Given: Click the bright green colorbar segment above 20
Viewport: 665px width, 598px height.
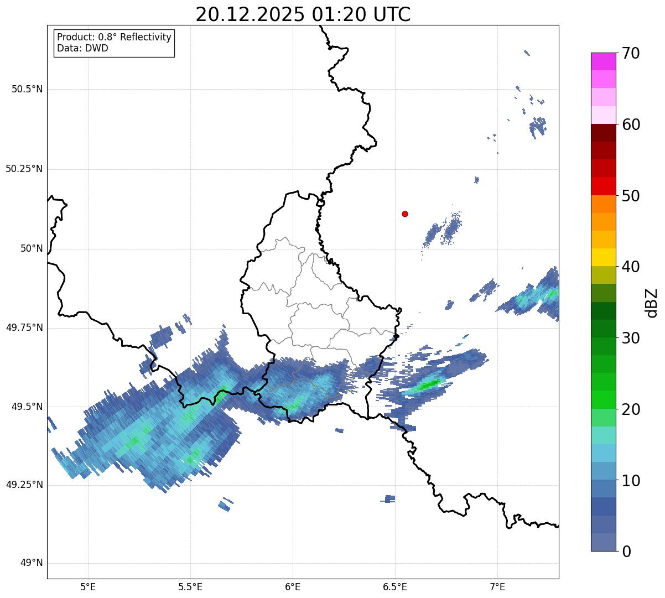Looking at the screenshot, I should (x=603, y=400).
